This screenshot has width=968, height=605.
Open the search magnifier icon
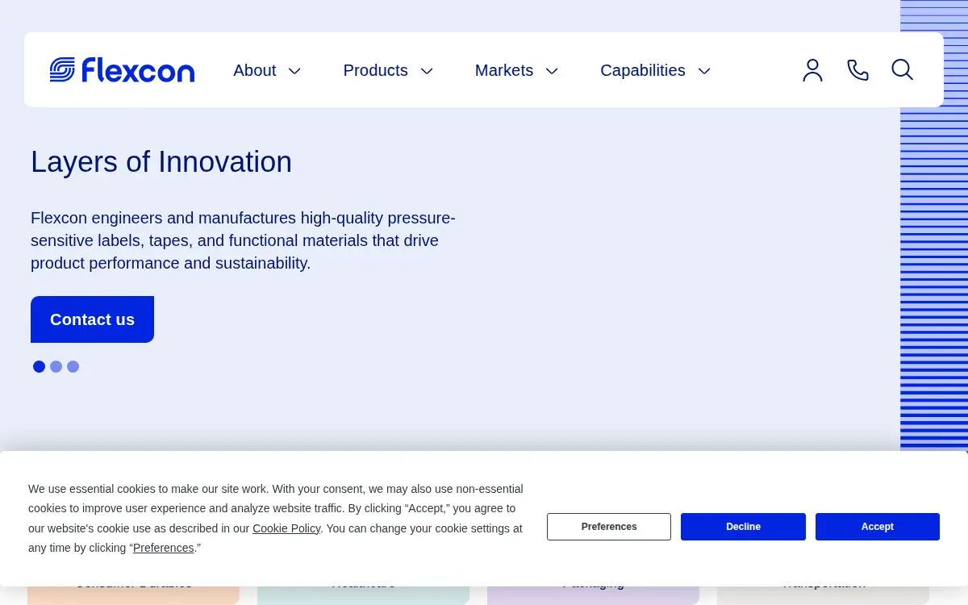click(902, 70)
